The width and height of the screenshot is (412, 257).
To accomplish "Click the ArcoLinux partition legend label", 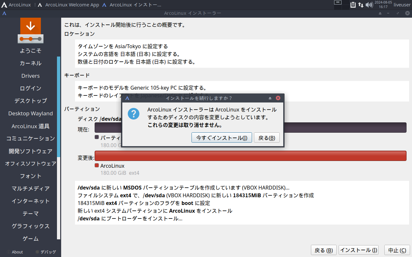I will (112, 166).
